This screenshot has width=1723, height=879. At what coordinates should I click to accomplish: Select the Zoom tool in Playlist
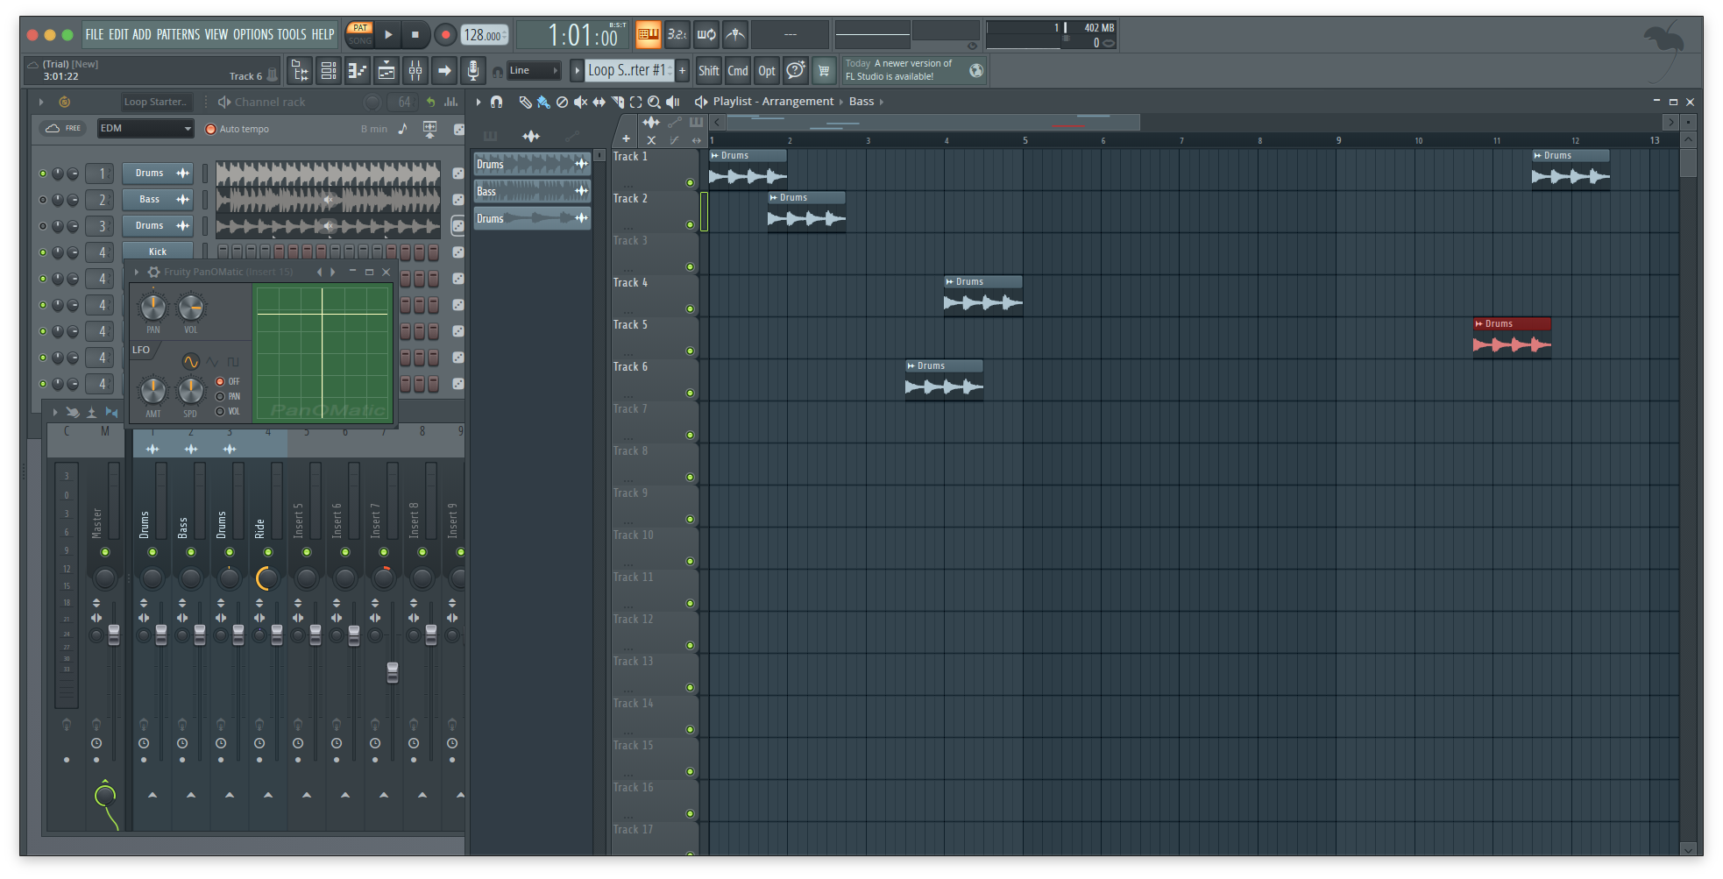(x=654, y=103)
